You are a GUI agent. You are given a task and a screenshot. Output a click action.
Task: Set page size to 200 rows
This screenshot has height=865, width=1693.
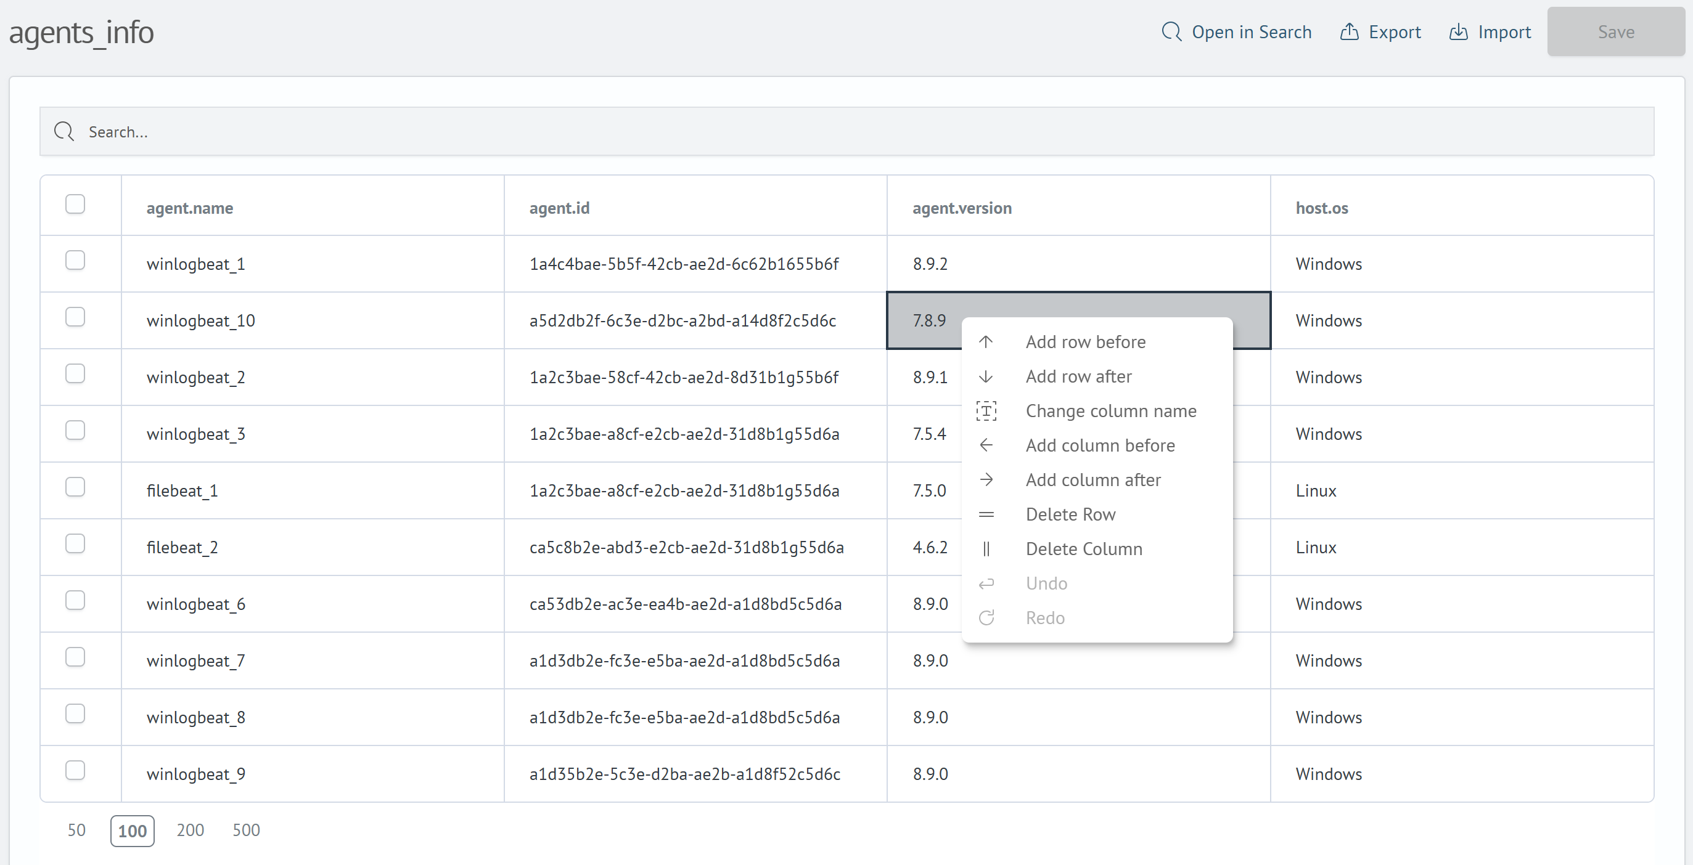click(x=190, y=830)
